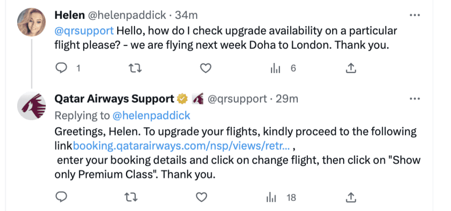The height and width of the screenshot is (211, 451).
Task: Open Helen's profile picture
Action: click(x=32, y=22)
